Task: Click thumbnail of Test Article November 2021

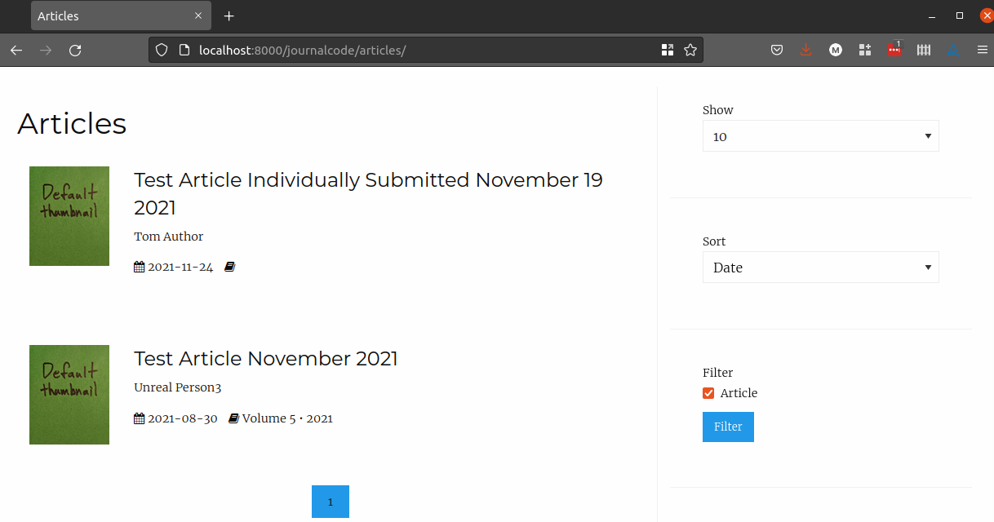Action: (69, 395)
